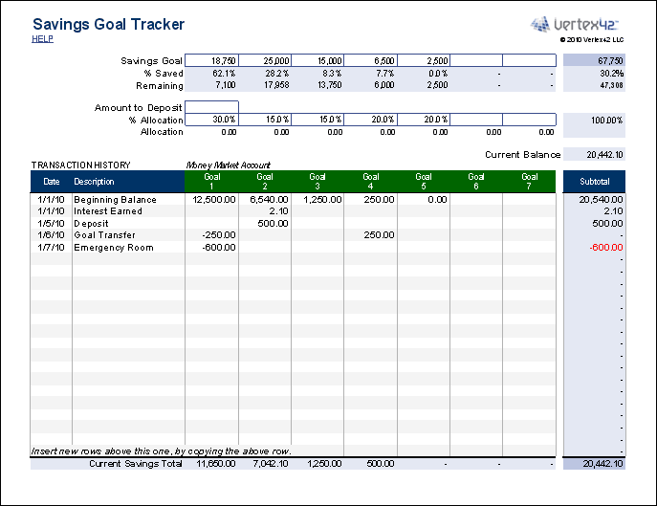Click the Goal 7 column header

(529, 182)
